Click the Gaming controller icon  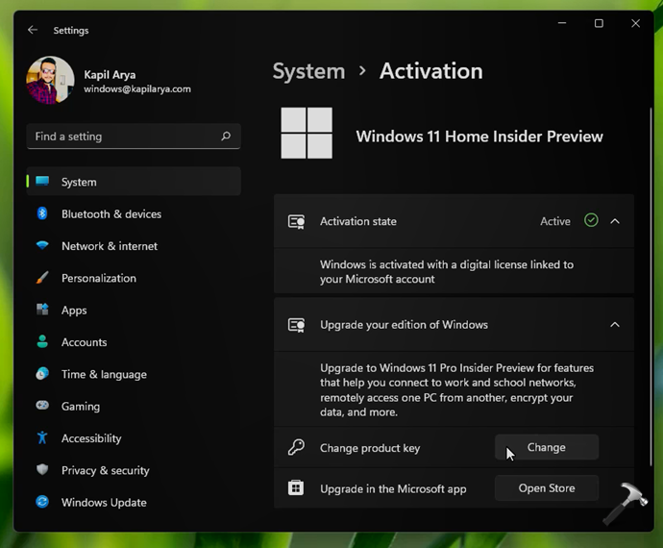click(x=42, y=406)
